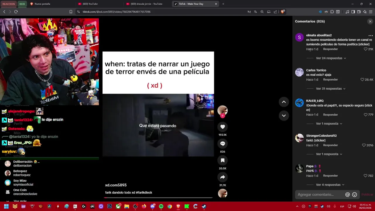
Task: Open Betoquez account in sidebar
Action: tap(22, 173)
